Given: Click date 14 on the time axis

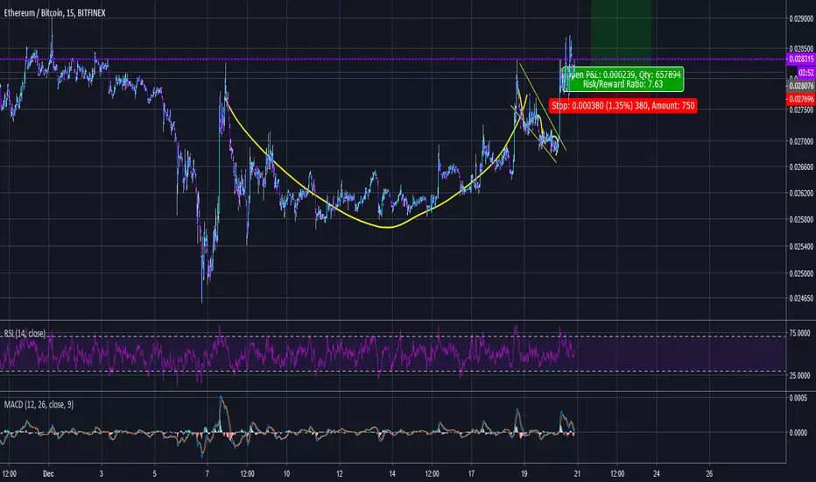Looking at the screenshot, I should click(x=392, y=473).
